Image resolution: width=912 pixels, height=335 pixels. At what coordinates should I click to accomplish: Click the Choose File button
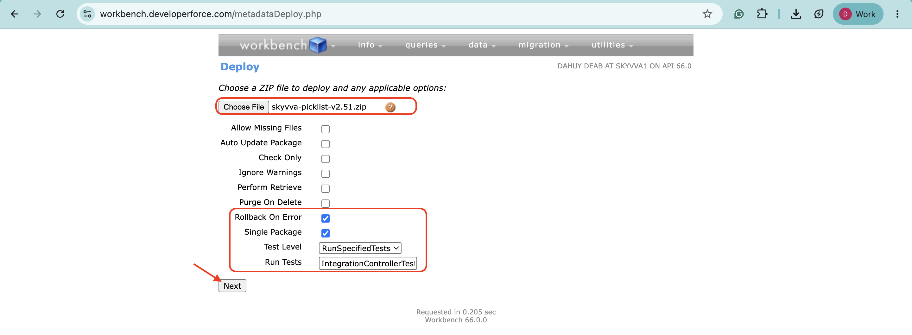(244, 107)
